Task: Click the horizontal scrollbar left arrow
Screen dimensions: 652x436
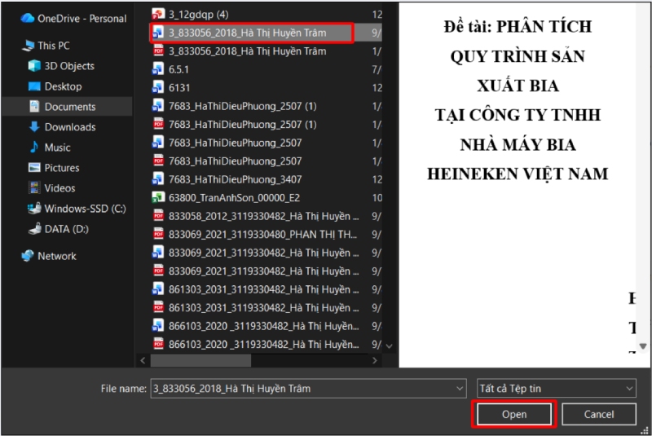Action: tap(143, 360)
